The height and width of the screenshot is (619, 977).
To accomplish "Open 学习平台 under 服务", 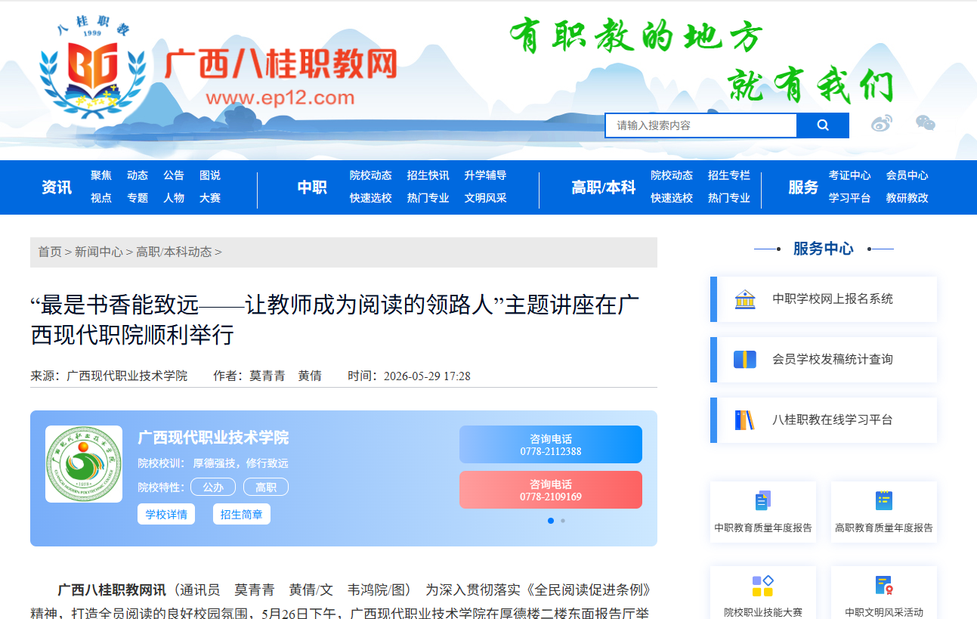I will 850,198.
